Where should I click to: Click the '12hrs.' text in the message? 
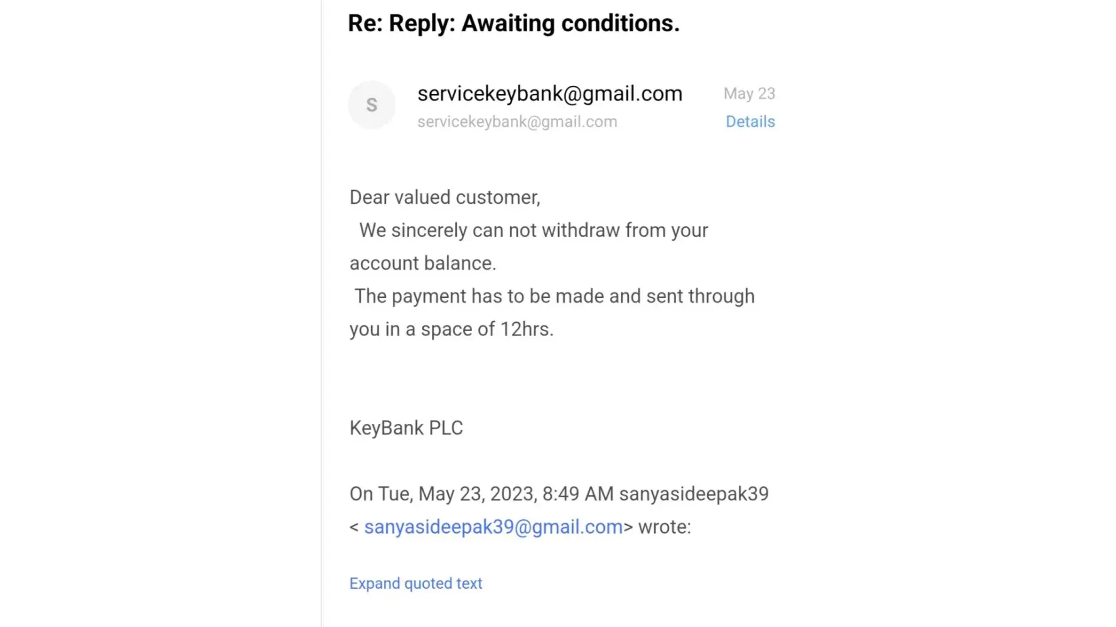(527, 329)
